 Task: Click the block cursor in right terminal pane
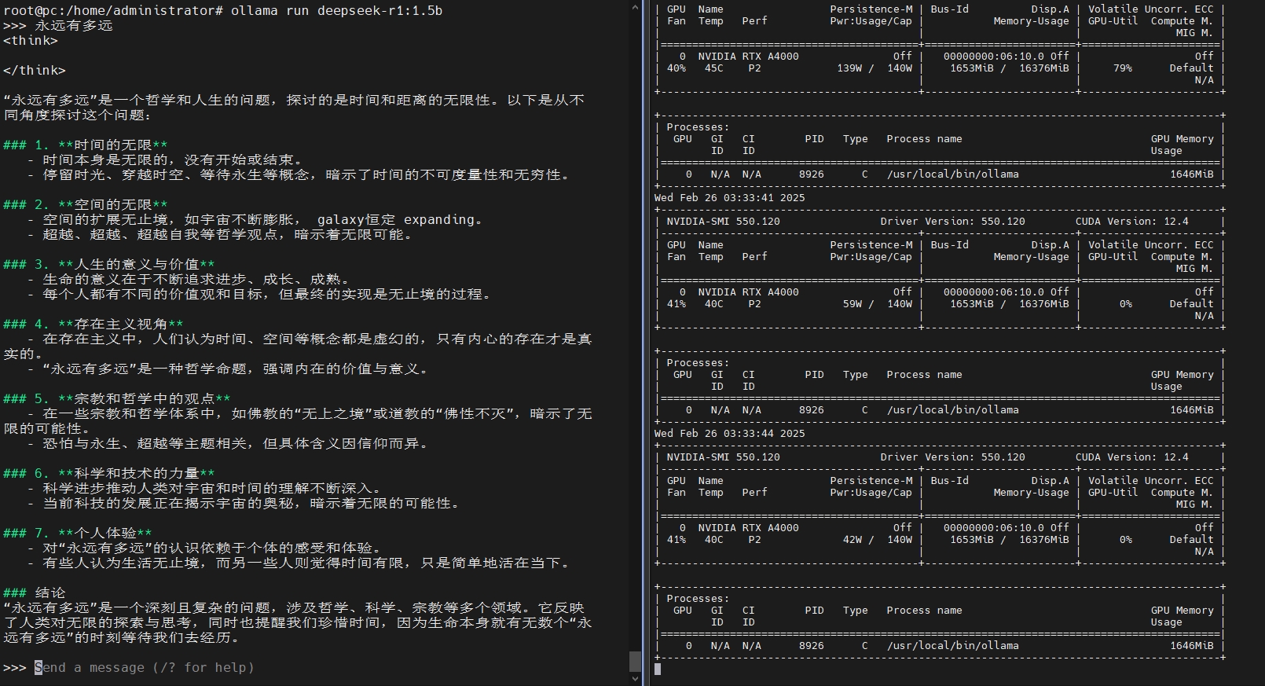(x=658, y=669)
